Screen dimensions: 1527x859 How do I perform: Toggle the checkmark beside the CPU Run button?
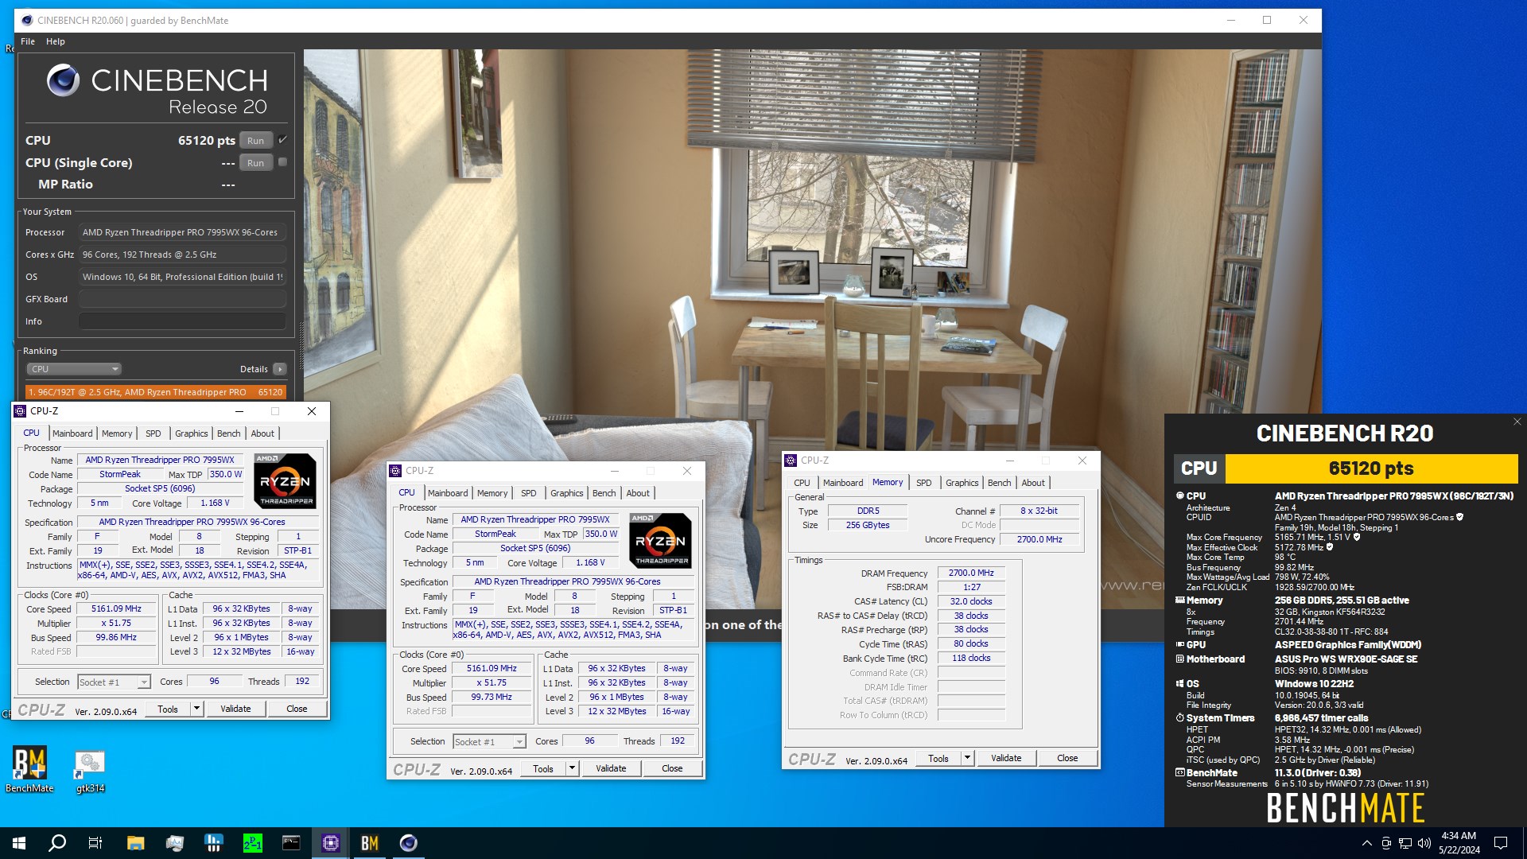[282, 140]
